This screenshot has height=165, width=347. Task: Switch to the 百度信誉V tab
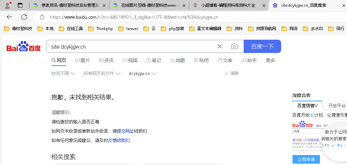(x=307, y=105)
